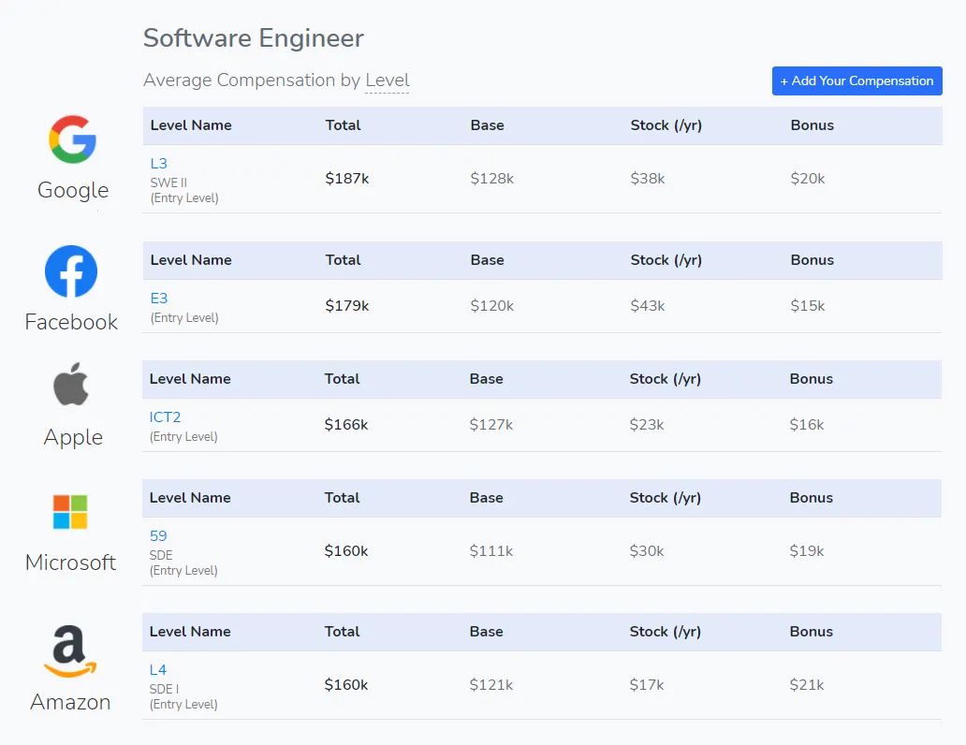Screen dimensions: 966x745
Task: Click Apple bonus value $16k
Action: click(x=807, y=425)
